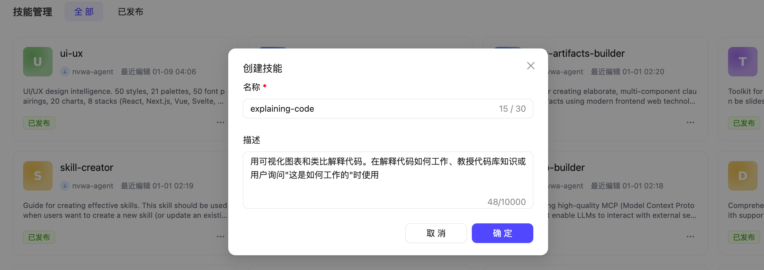
Task: Click the ui-ux skill title
Action: [71, 53]
